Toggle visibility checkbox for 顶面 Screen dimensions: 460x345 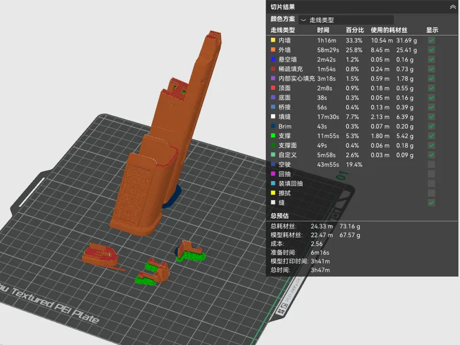pyautogui.click(x=431, y=88)
